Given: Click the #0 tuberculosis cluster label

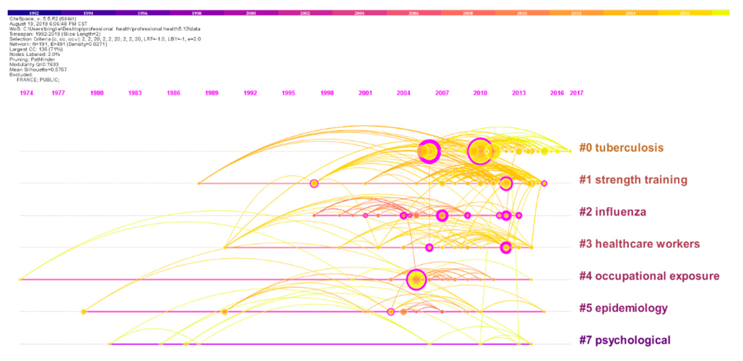Looking at the screenshot, I should click(621, 148).
